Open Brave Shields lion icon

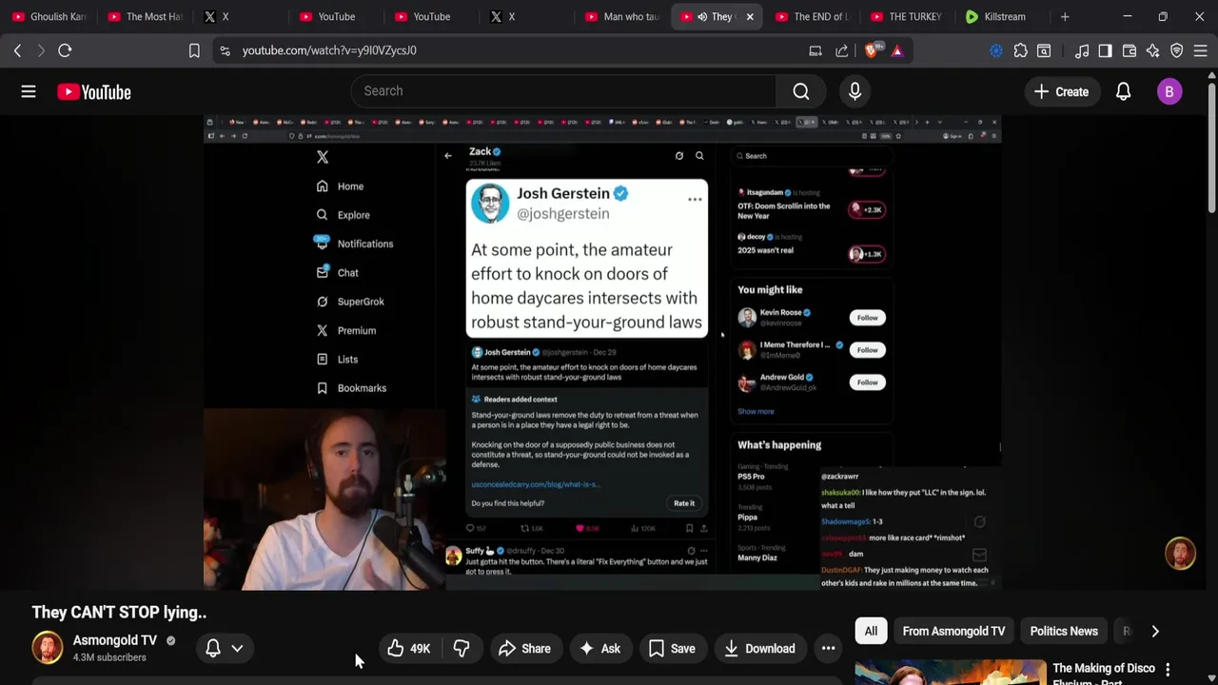871,50
